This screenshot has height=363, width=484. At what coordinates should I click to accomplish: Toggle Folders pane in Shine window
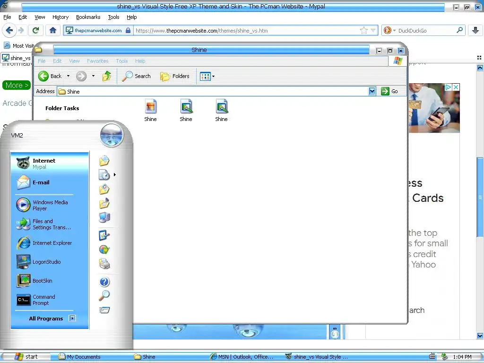tap(175, 76)
